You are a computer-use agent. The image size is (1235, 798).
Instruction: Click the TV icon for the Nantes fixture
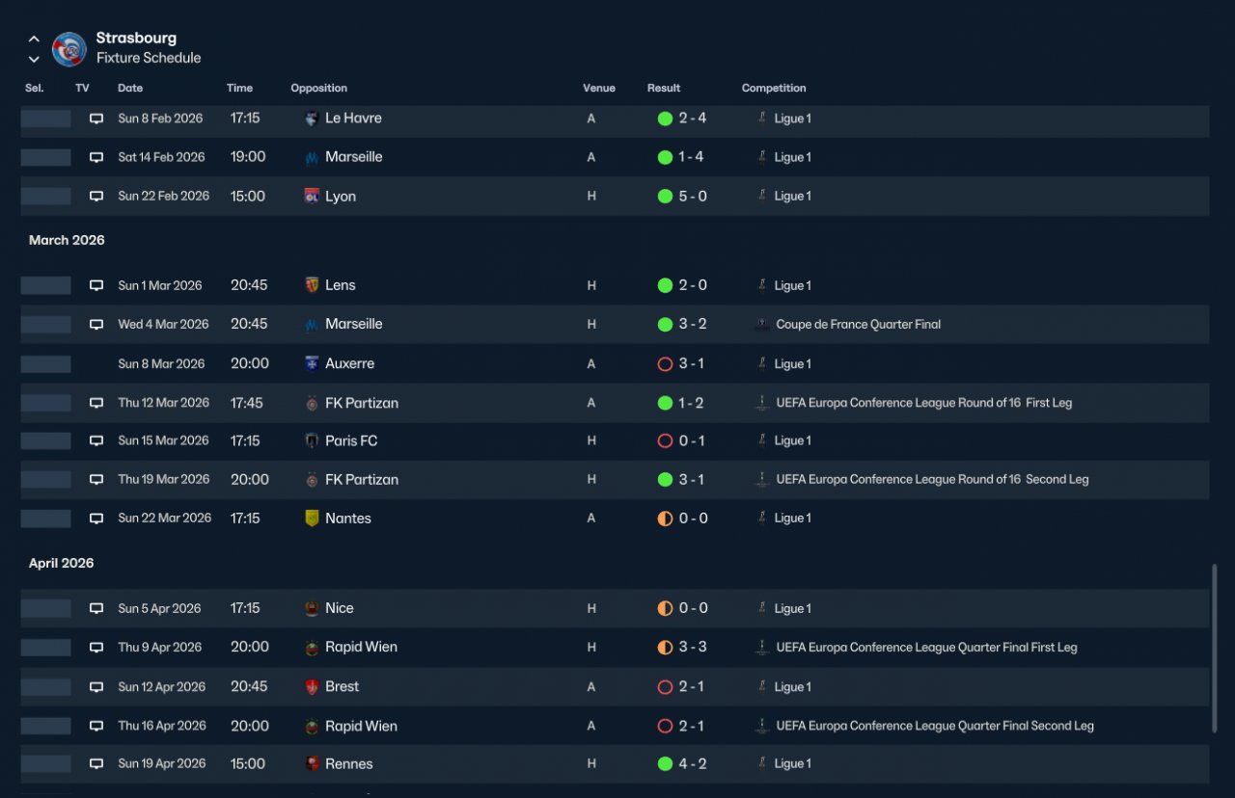(x=96, y=519)
